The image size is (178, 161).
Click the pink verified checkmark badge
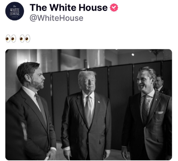(x=114, y=8)
